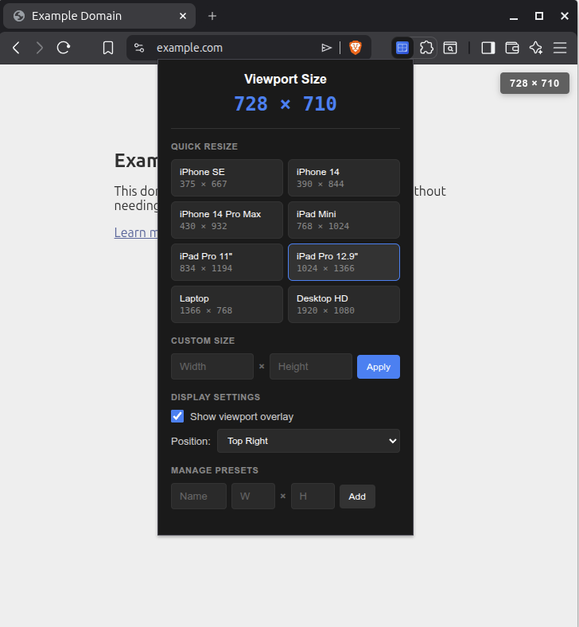The image size is (579, 627).
Task: Uncheck Show viewport overlay checkbox
Action: coord(177,416)
